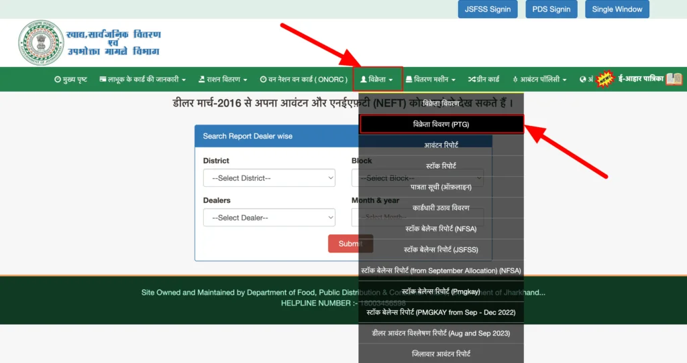Screen dimensions: 687x363
Task: Select कार्डधारी उठाव विवरण menu entry
Action: coord(441,208)
